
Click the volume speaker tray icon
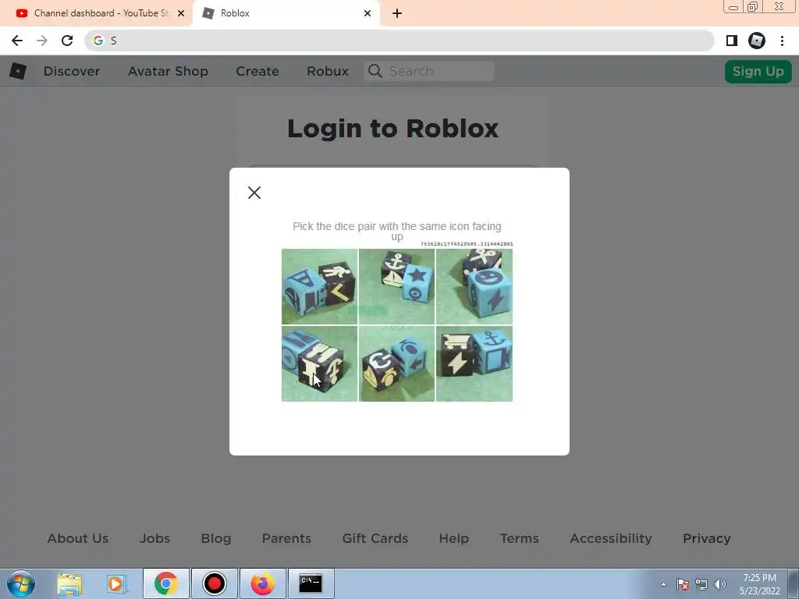point(720,584)
